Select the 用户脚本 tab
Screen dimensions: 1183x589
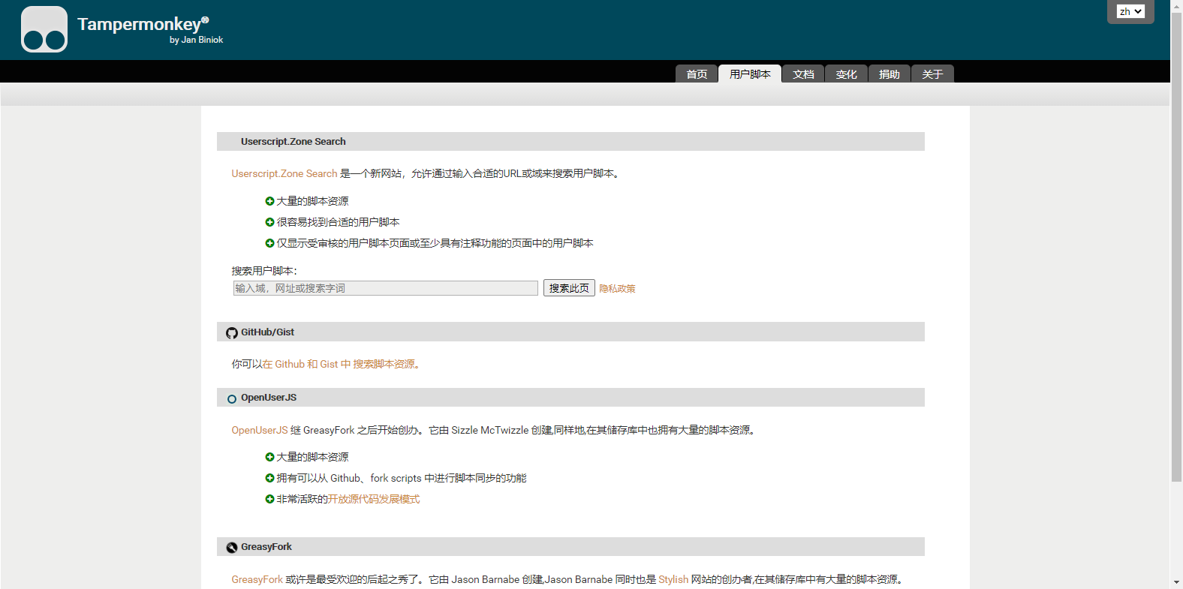(750, 74)
